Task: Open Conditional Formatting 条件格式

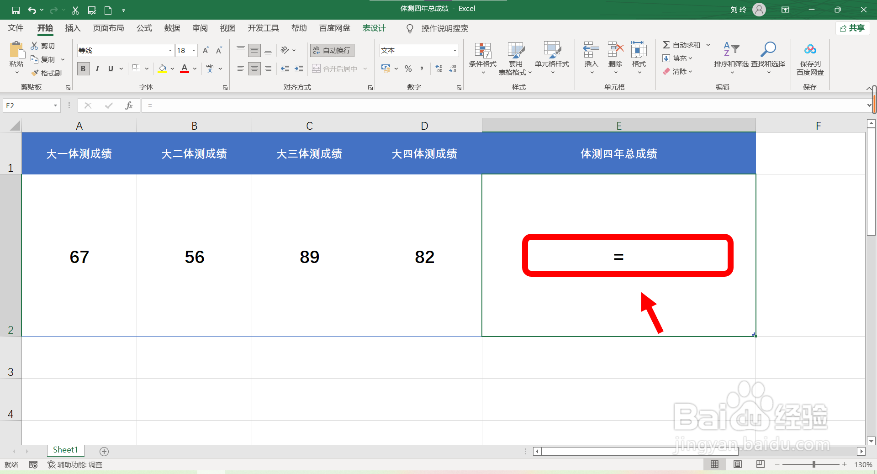Action: (x=483, y=58)
